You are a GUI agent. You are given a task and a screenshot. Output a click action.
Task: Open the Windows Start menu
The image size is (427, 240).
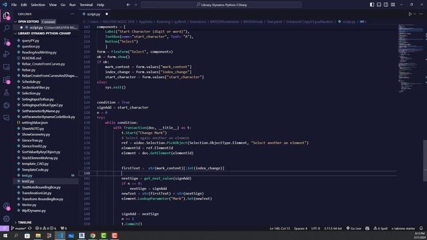[x=5, y=235]
